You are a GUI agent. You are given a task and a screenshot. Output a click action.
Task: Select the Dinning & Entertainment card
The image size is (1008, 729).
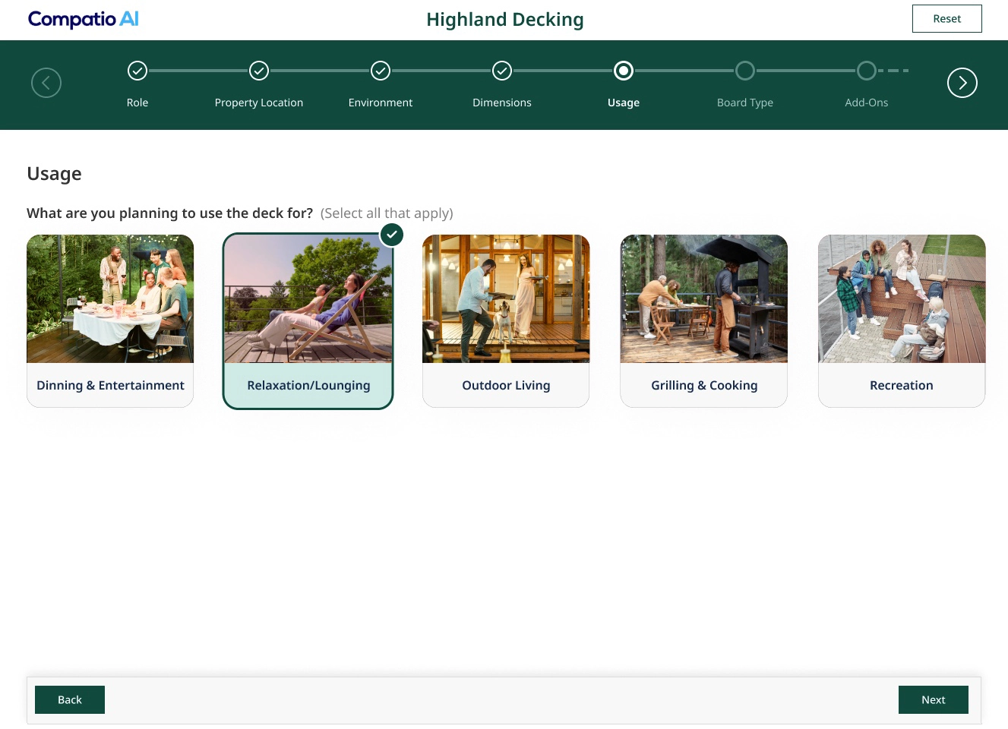coord(110,320)
